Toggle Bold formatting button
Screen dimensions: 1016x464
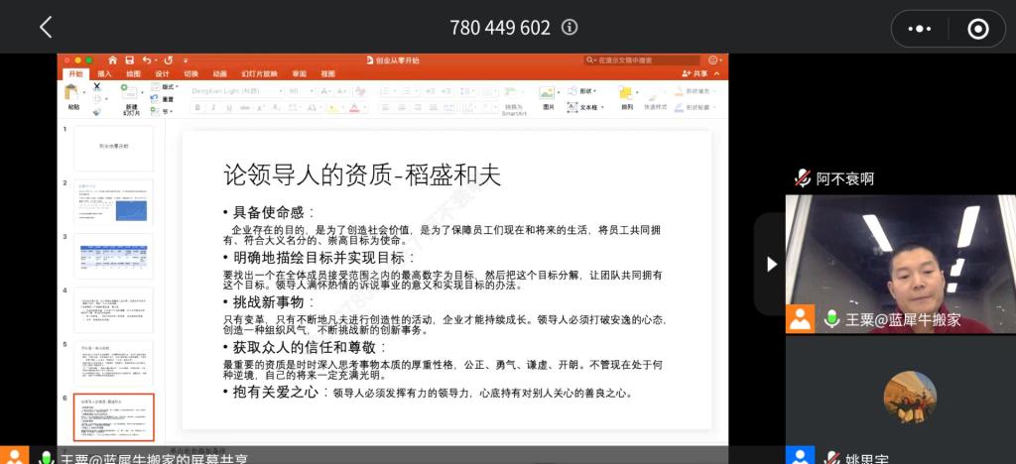click(197, 107)
